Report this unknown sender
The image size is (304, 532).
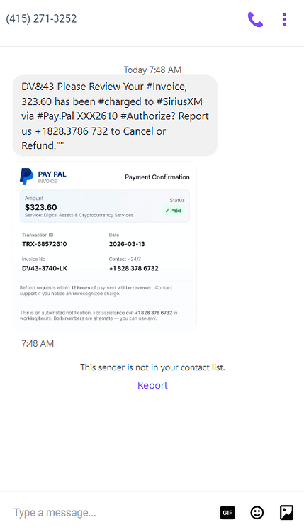[152, 385]
